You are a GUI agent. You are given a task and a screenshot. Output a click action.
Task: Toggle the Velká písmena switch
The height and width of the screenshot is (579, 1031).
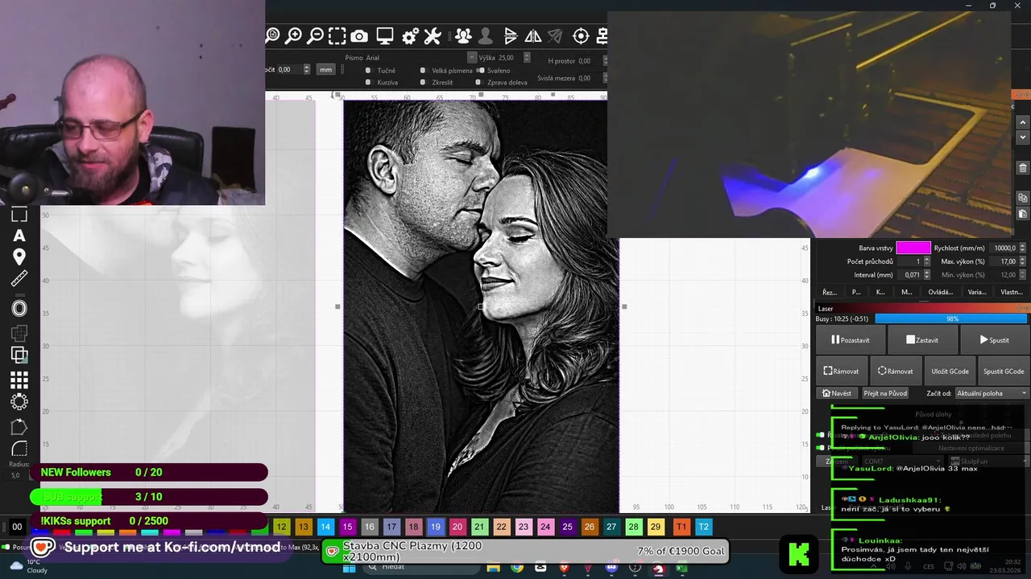pyautogui.click(x=423, y=71)
